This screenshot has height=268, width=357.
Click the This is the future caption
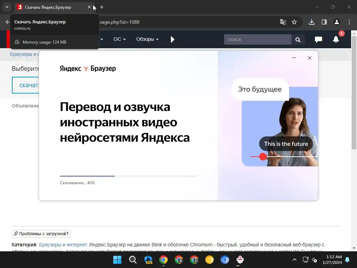pyautogui.click(x=286, y=144)
